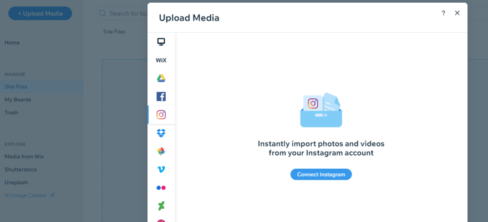Open the Google Drive import source
The width and height of the screenshot is (488, 222).
(161, 78)
